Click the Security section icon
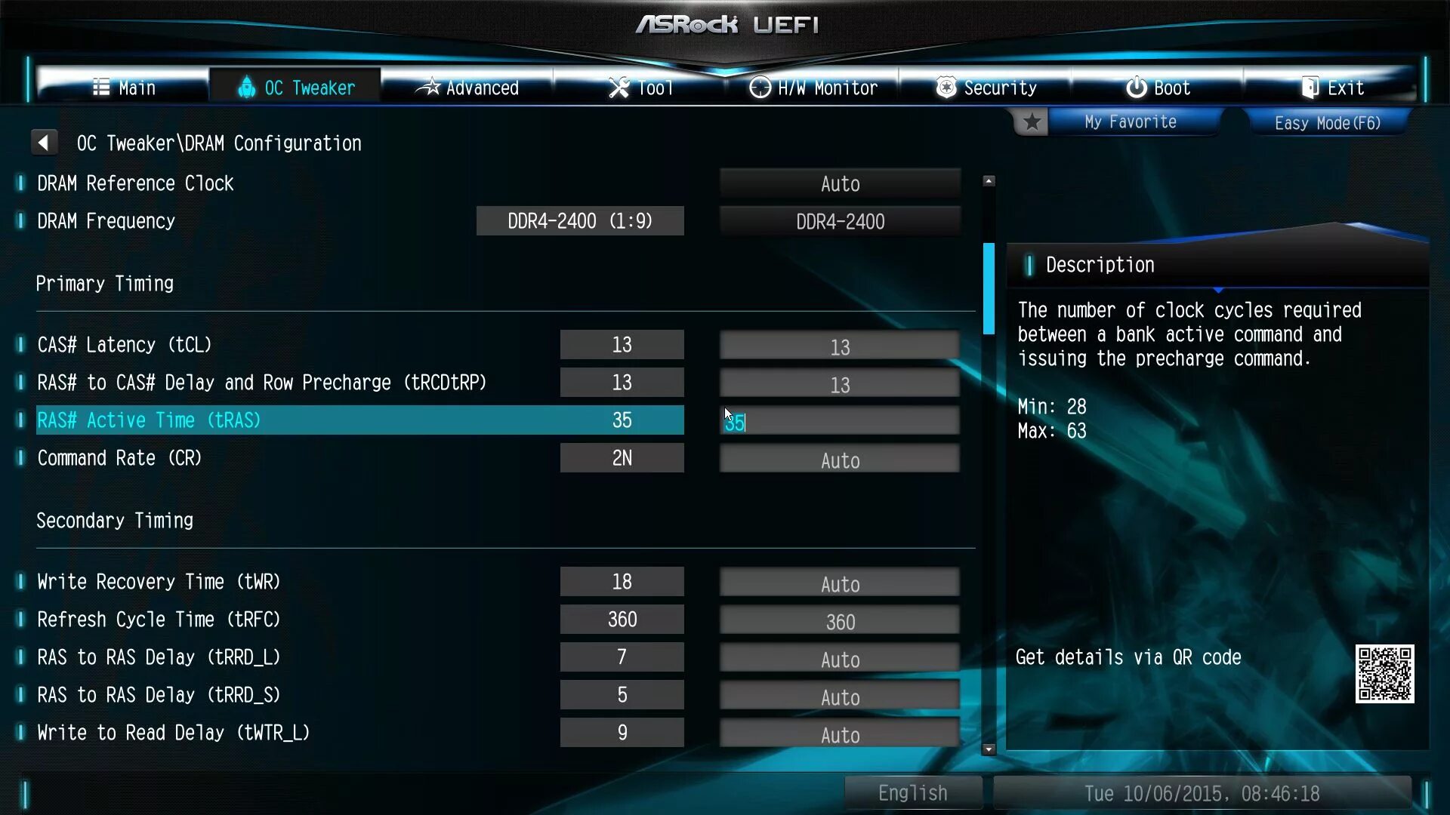Image resolution: width=1450 pixels, height=815 pixels. click(945, 88)
